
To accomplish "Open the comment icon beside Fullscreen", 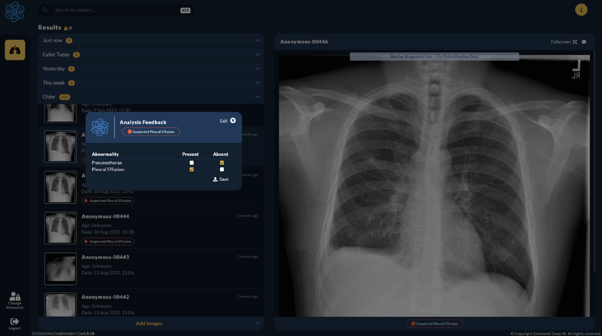I will click(x=584, y=41).
